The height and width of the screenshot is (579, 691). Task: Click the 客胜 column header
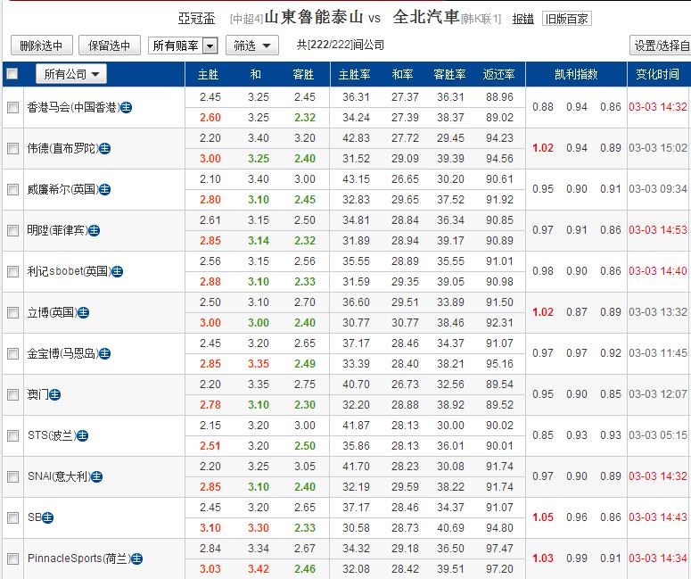click(x=303, y=75)
